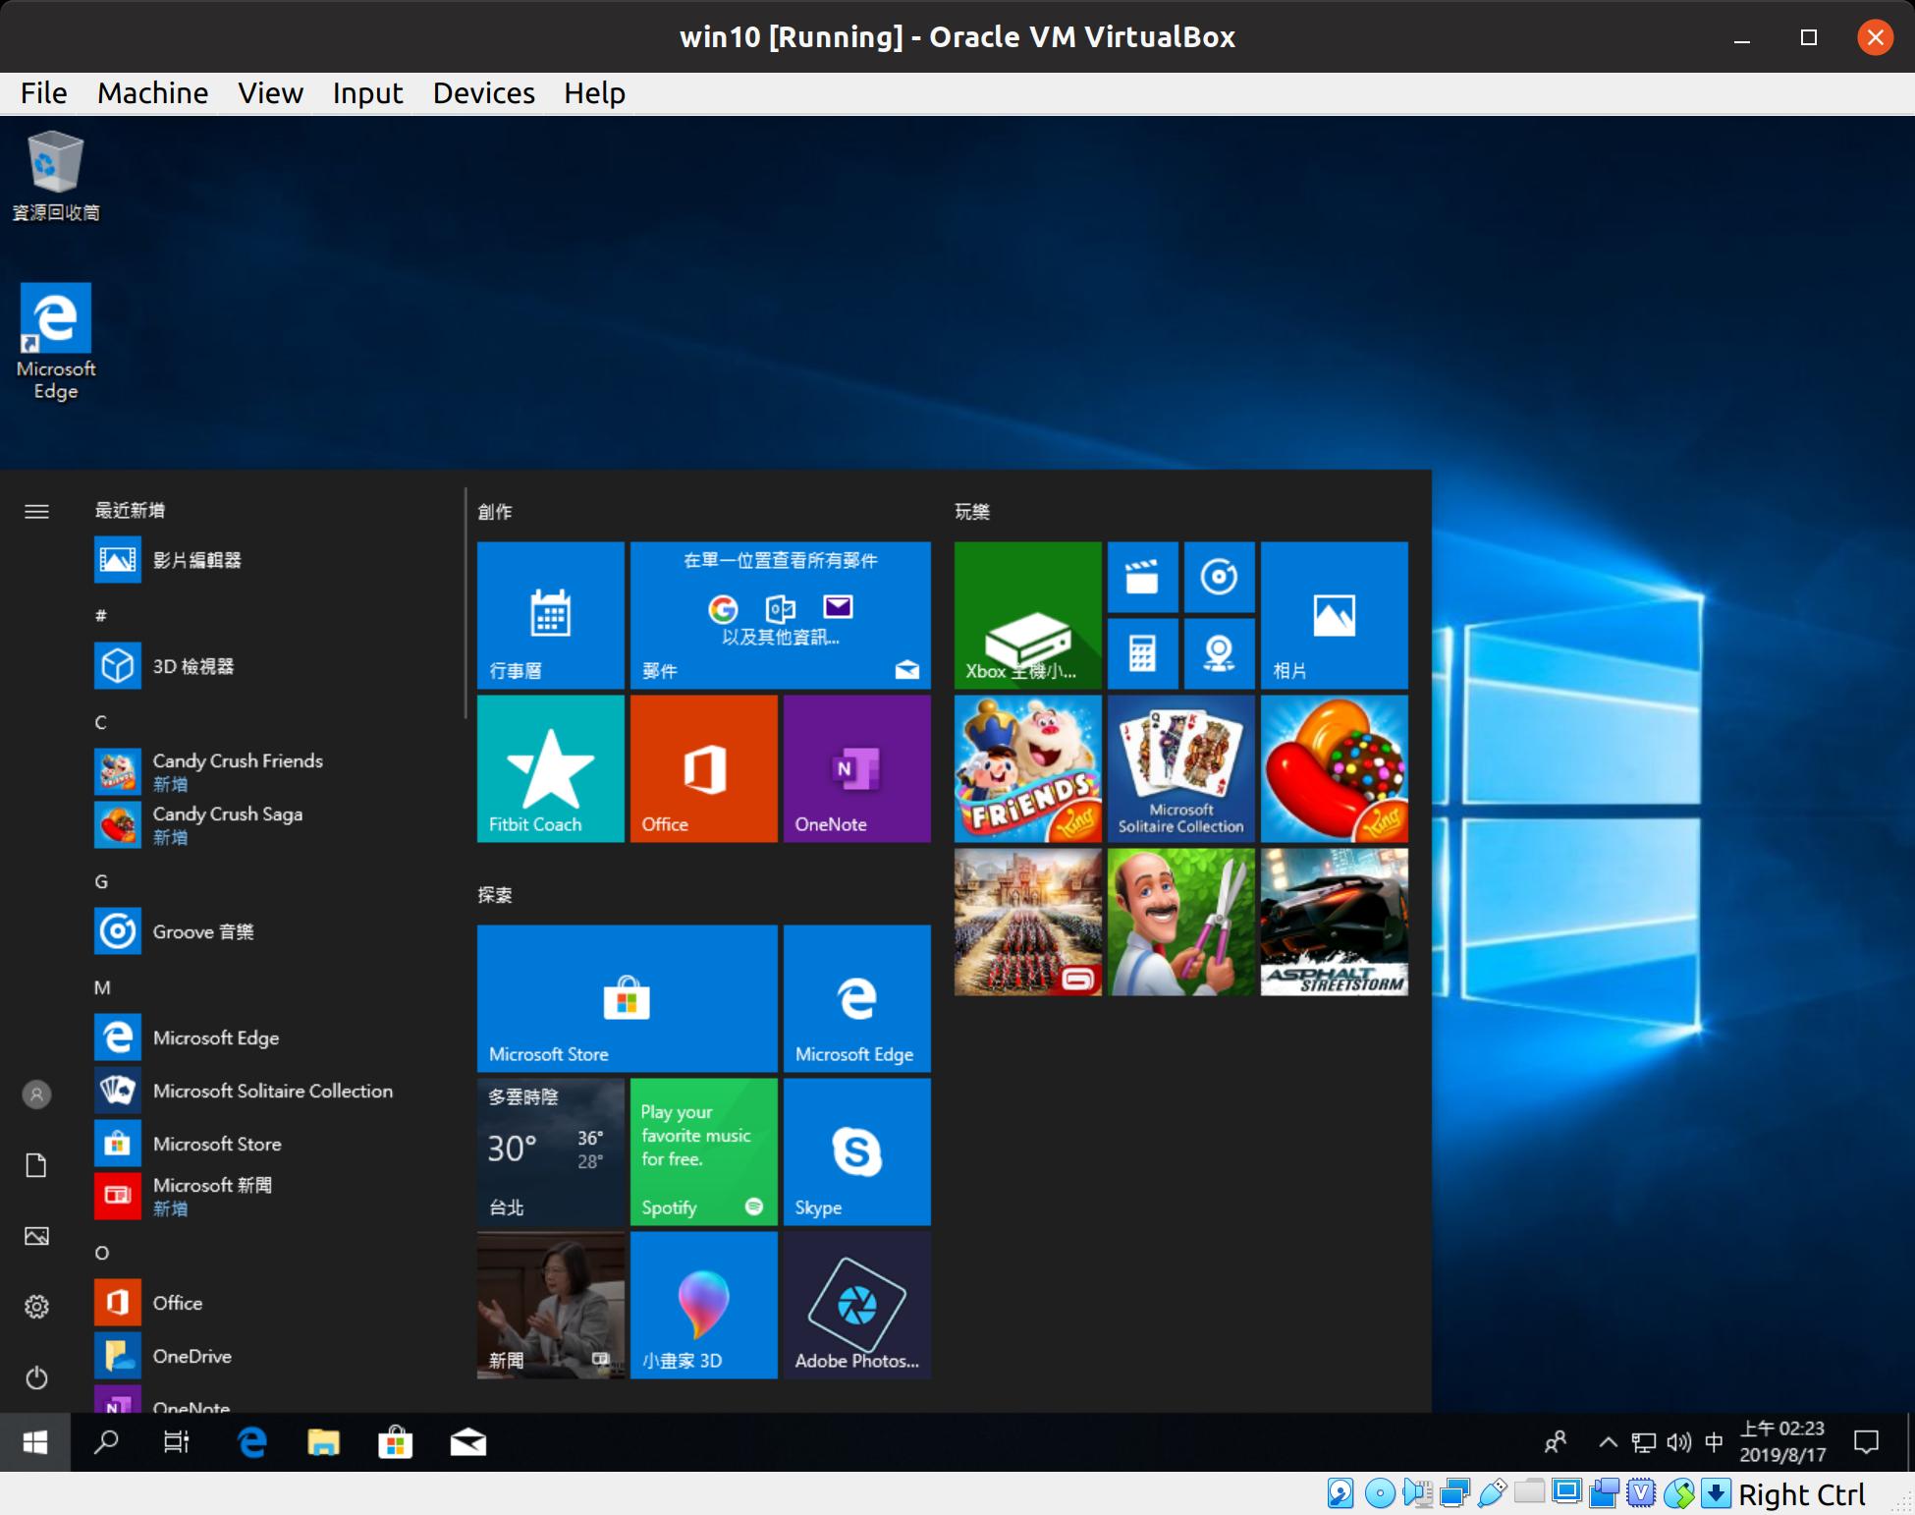Open the Input menu
The image size is (1915, 1515).
[367, 93]
